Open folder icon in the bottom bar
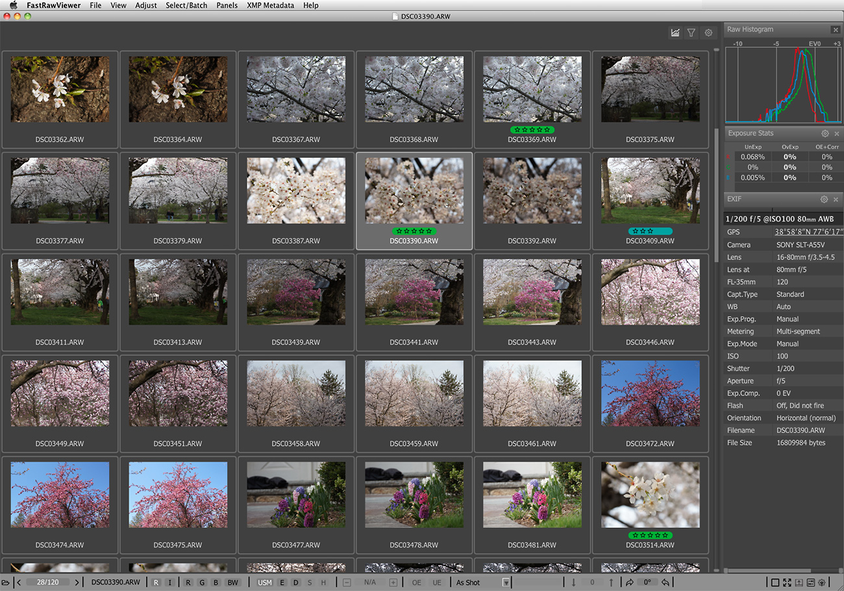This screenshot has height=591, width=844. pos(6,583)
